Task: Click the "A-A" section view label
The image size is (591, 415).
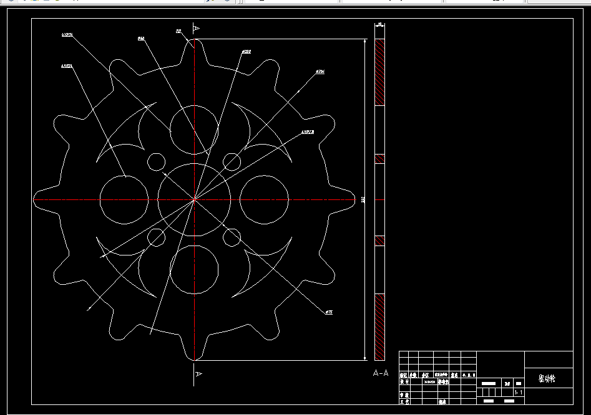Action: click(380, 373)
